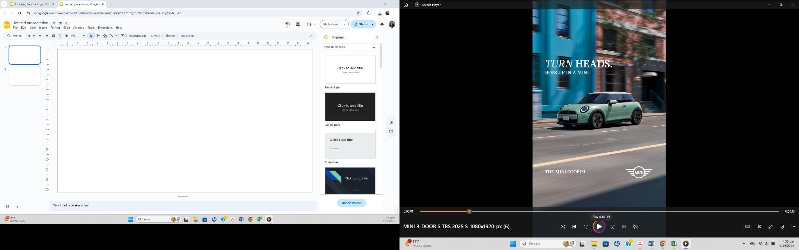This screenshot has width=799, height=250.
Task: Collapse the Slides toolbar menus with the chevron
Action: [x=311, y=36]
